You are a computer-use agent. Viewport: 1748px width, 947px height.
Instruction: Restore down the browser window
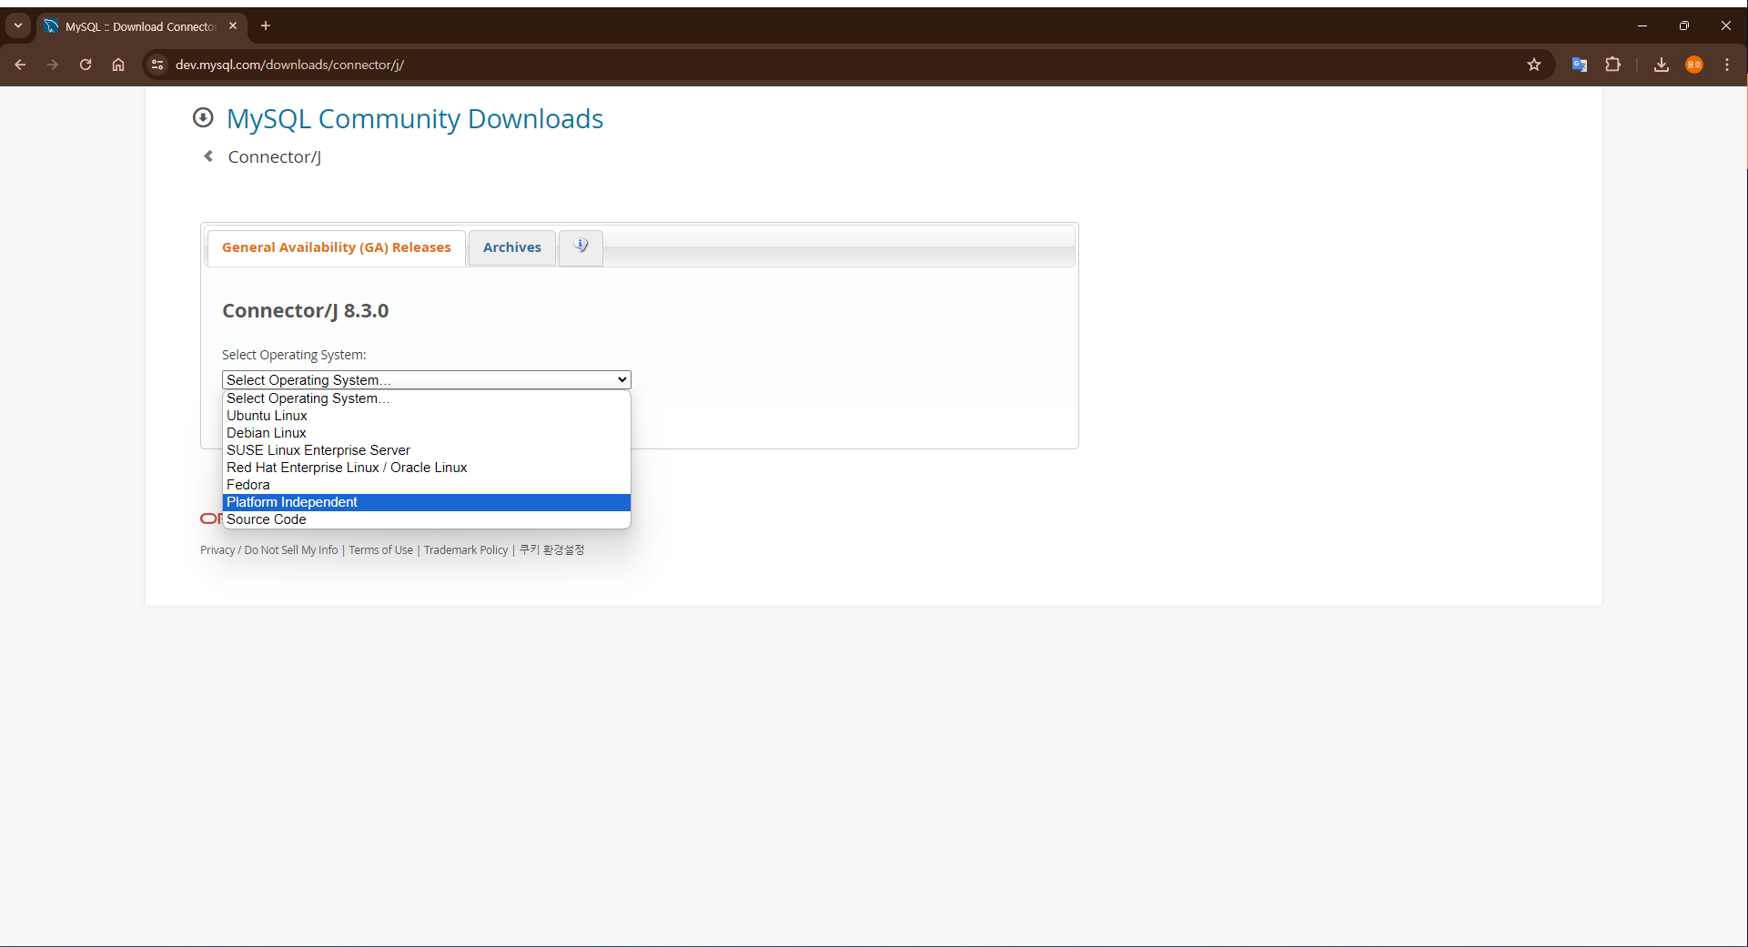[x=1684, y=25]
